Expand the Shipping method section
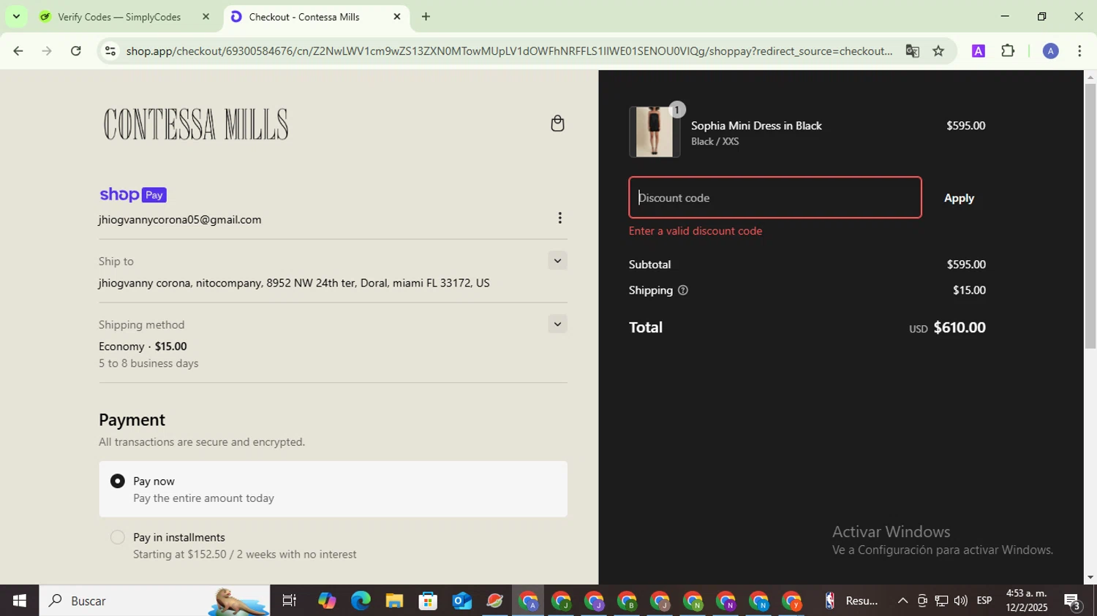The image size is (1097, 616). tap(557, 324)
